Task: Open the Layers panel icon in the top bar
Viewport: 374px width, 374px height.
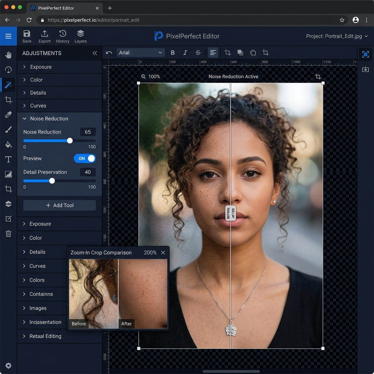Action: point(80,33)
